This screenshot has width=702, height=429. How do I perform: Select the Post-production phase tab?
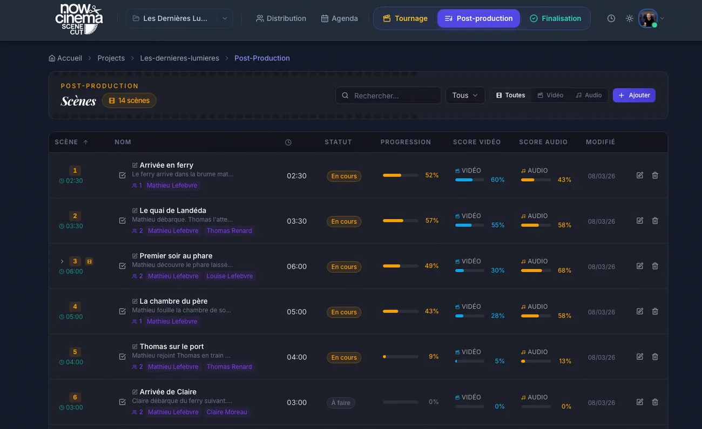click(478, 18)
